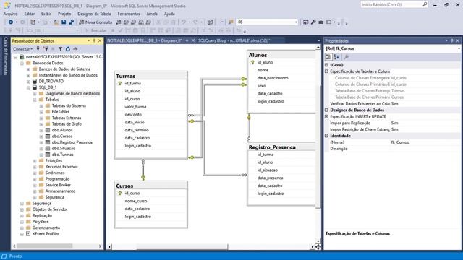
Task: Expand the dbo.Alunos table node
Action: 41,130
